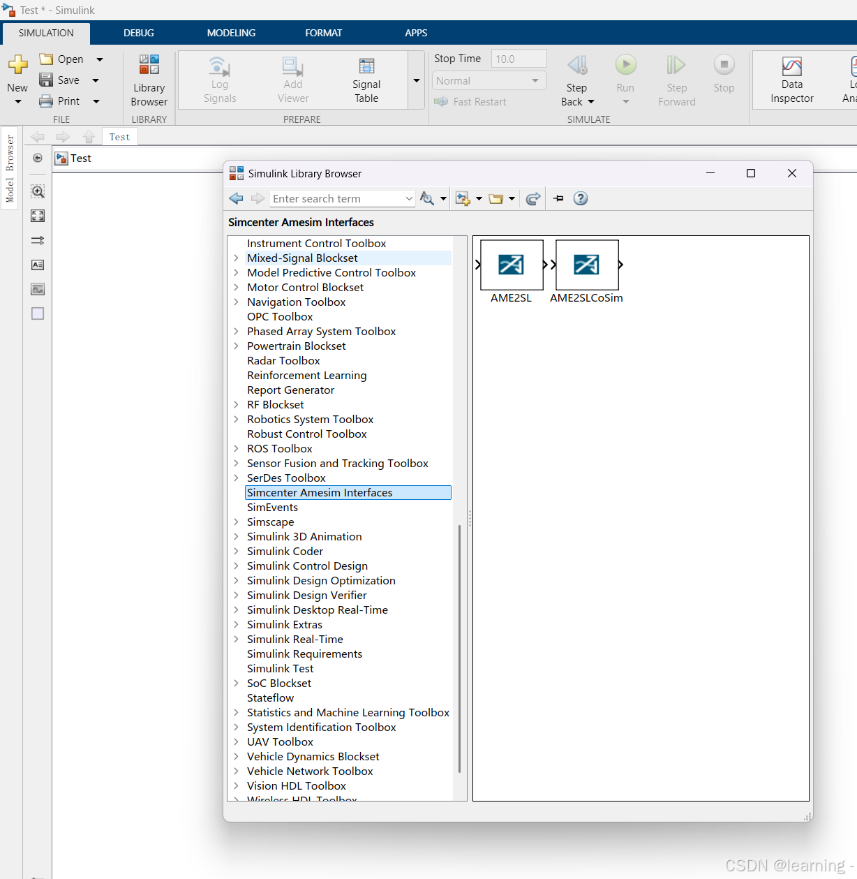Click the Print icon
The height and width of the screenshot is (879, 857).
click(x=46, y=101)
